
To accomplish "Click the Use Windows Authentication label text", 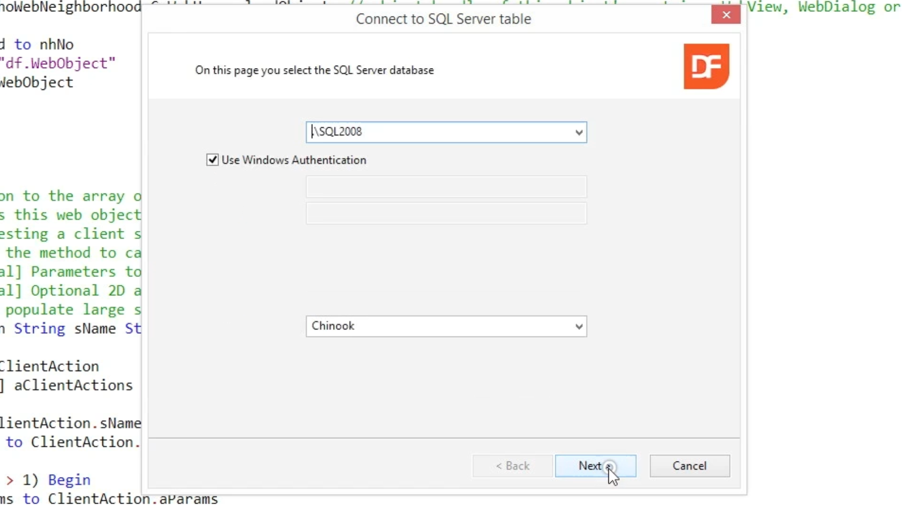I will point(294,160).
